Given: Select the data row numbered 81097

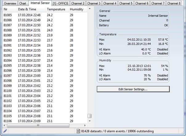Looking at the screenshot, I should pos(43,75).
